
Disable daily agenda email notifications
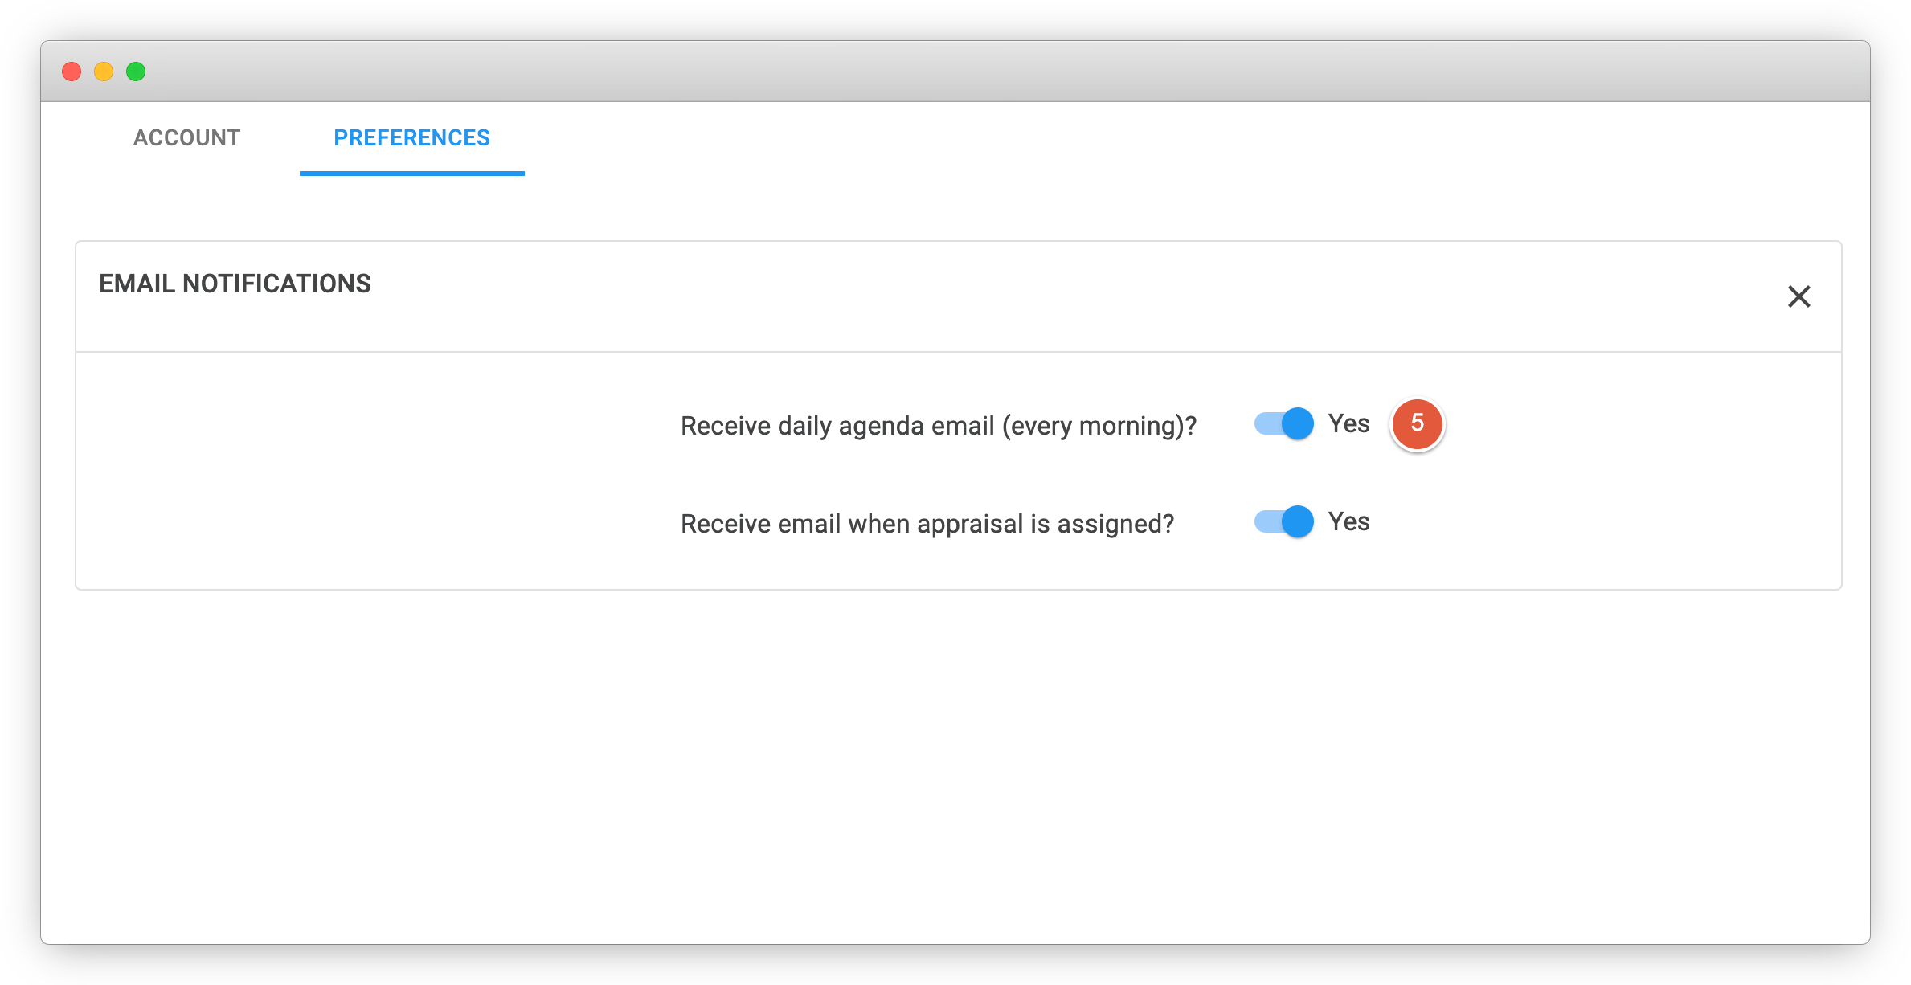coord(1283,423)
